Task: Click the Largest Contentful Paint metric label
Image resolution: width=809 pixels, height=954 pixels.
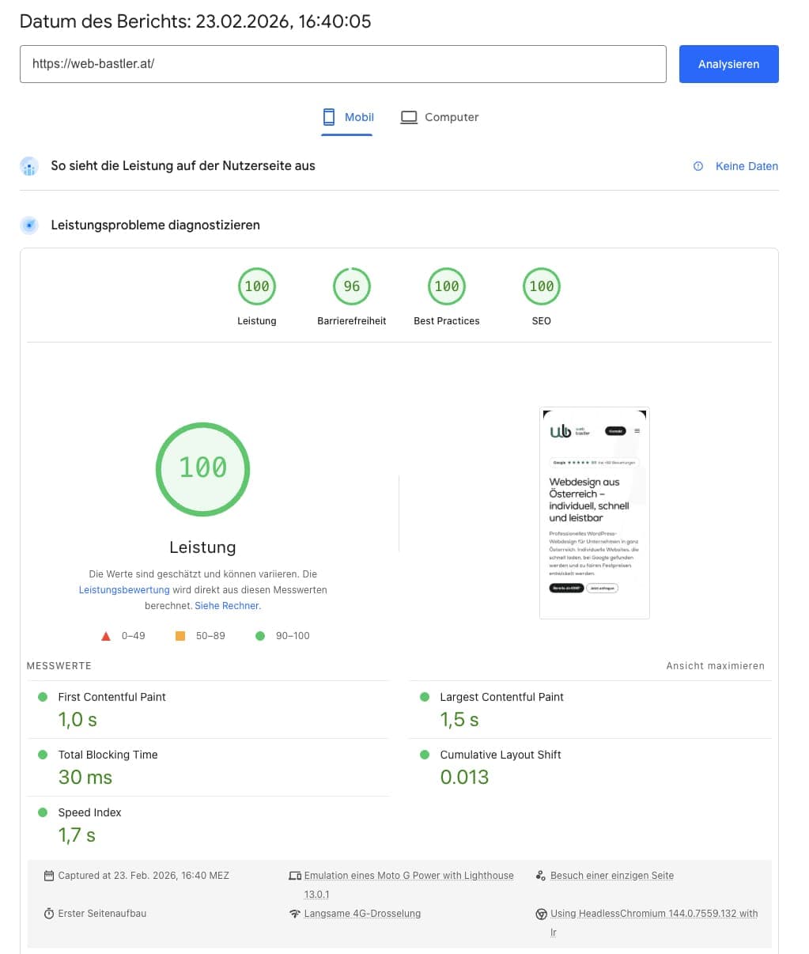Action: coord(501,697)
